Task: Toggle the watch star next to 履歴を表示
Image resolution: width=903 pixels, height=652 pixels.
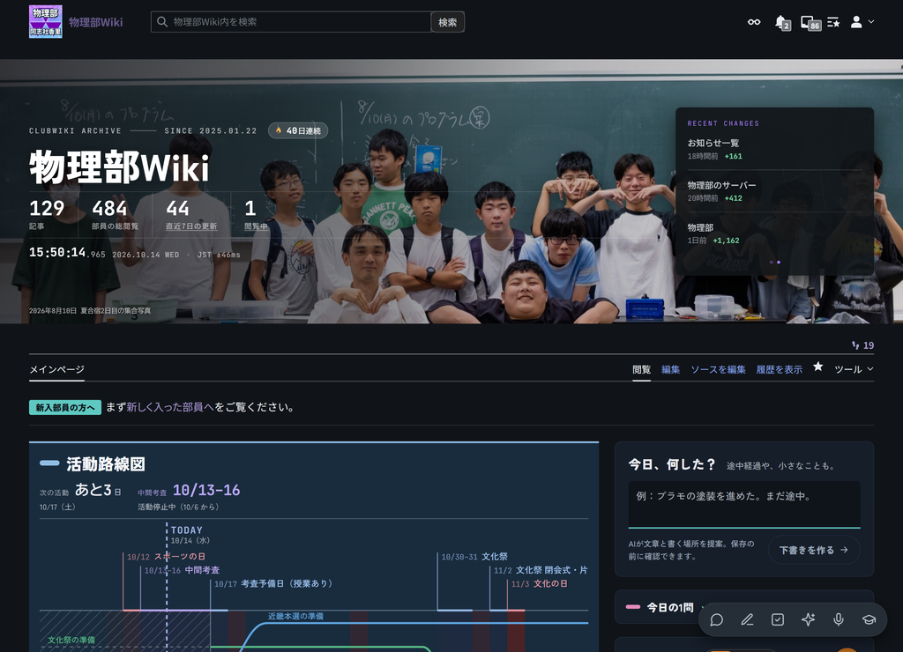Action: point(817,367)
